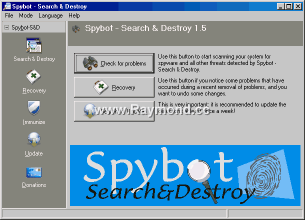This screenshot has height=220, width=305.
Task: Close the Spybot window
Action: pyautogui.click(x=298, y=6)
